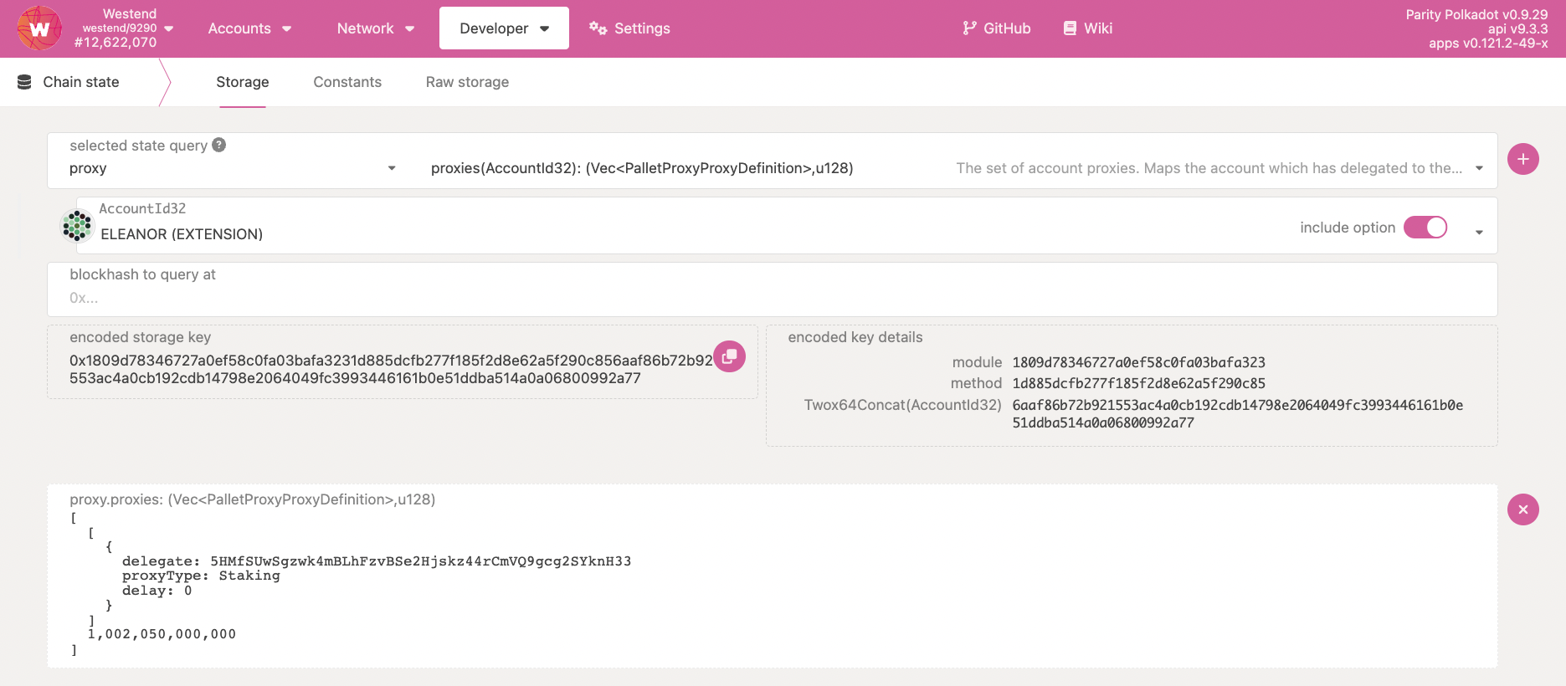Click the deposit value 1,002,050,000,000
The image size is (1566, 686).
coord(162,634)
